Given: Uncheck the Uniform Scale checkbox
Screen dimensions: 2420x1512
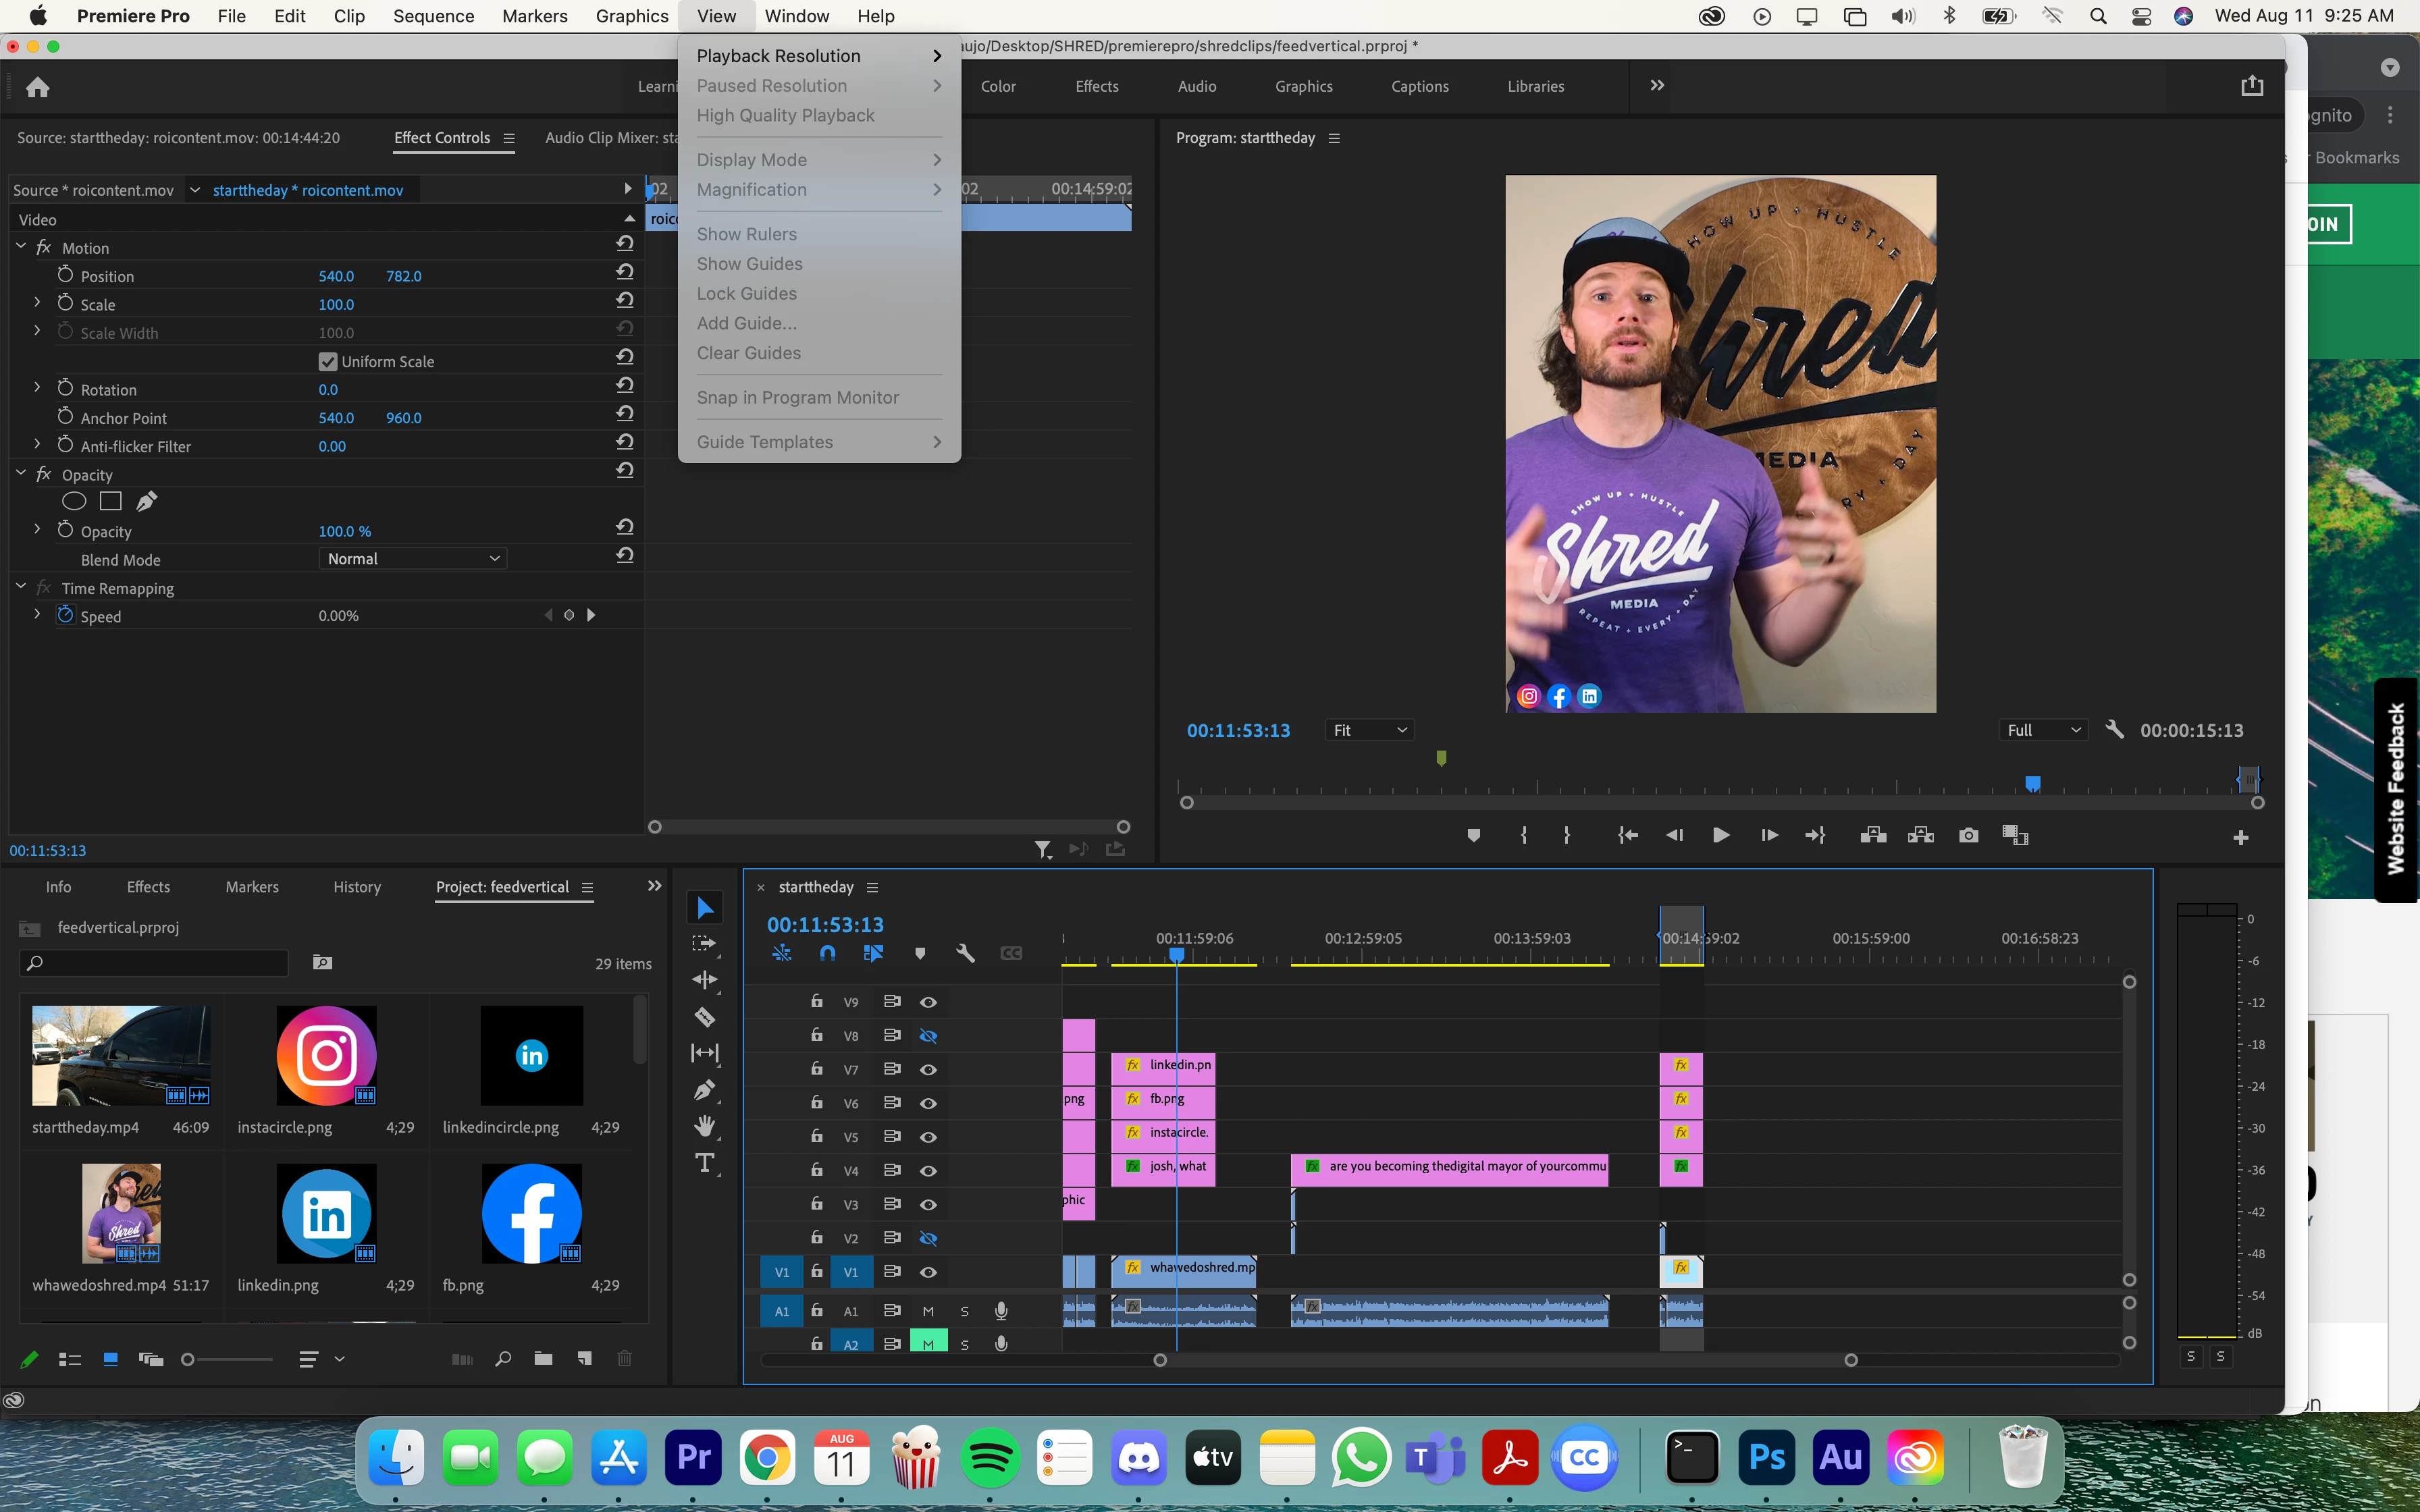Looking at the screenshot, I should (x=328, y=361).
